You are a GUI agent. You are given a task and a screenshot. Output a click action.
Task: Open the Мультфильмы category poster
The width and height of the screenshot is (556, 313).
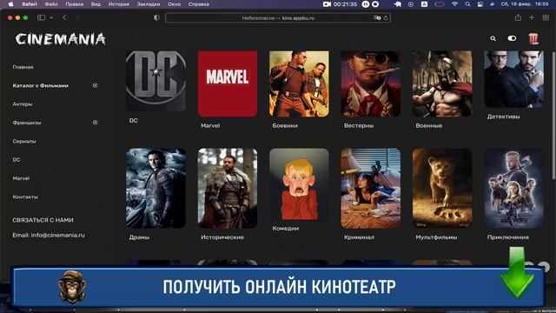click(442, 188)
